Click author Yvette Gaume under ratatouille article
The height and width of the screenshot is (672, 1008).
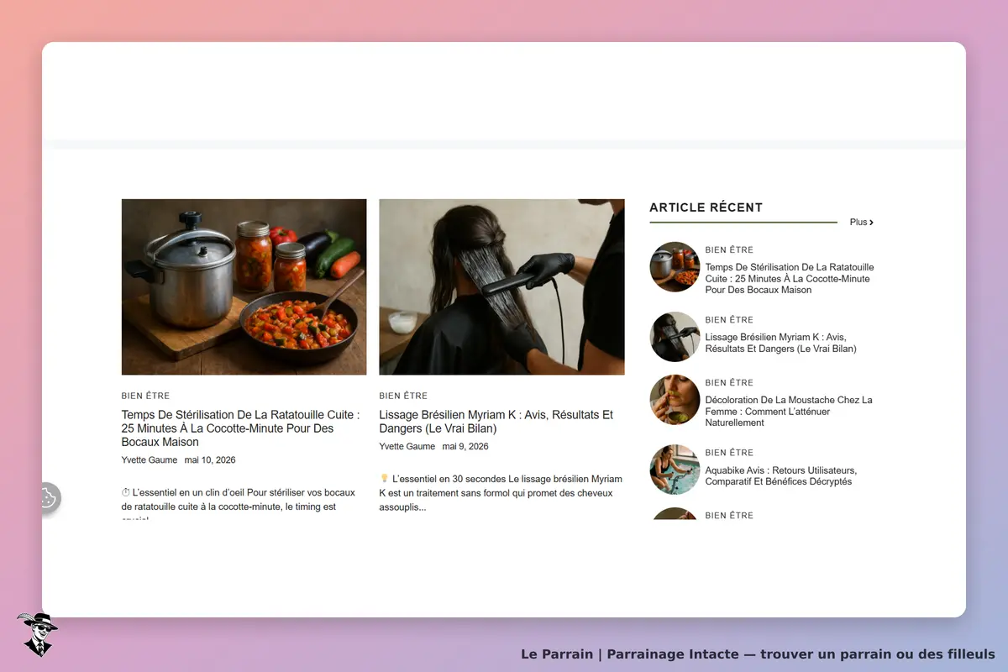(x=150, y=459)
